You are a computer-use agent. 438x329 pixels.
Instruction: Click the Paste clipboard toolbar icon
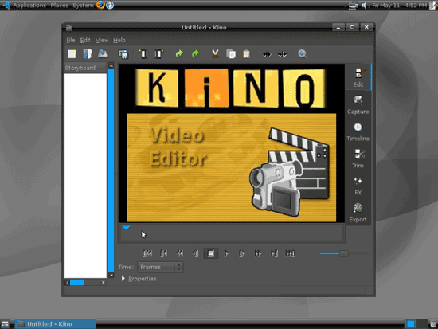pyautogui.click(x=246, y=53)
